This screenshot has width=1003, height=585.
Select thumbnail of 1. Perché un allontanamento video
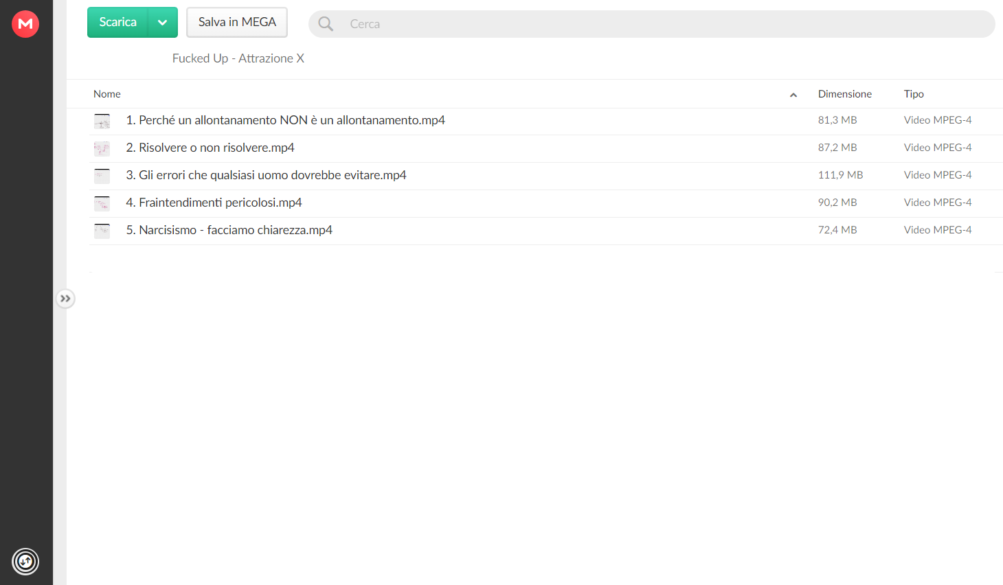click(102, 121)
